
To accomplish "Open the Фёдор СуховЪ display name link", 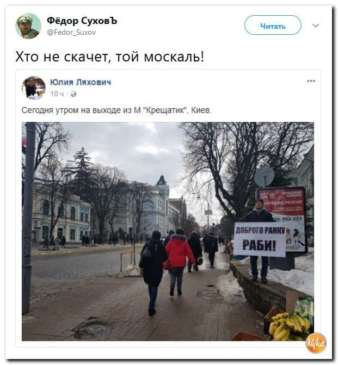I will pyautogui.click(x=82, y=21).
